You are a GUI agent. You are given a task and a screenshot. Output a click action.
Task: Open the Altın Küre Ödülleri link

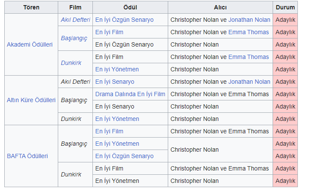31,100
